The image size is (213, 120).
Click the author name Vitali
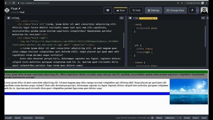click(22, 12)
